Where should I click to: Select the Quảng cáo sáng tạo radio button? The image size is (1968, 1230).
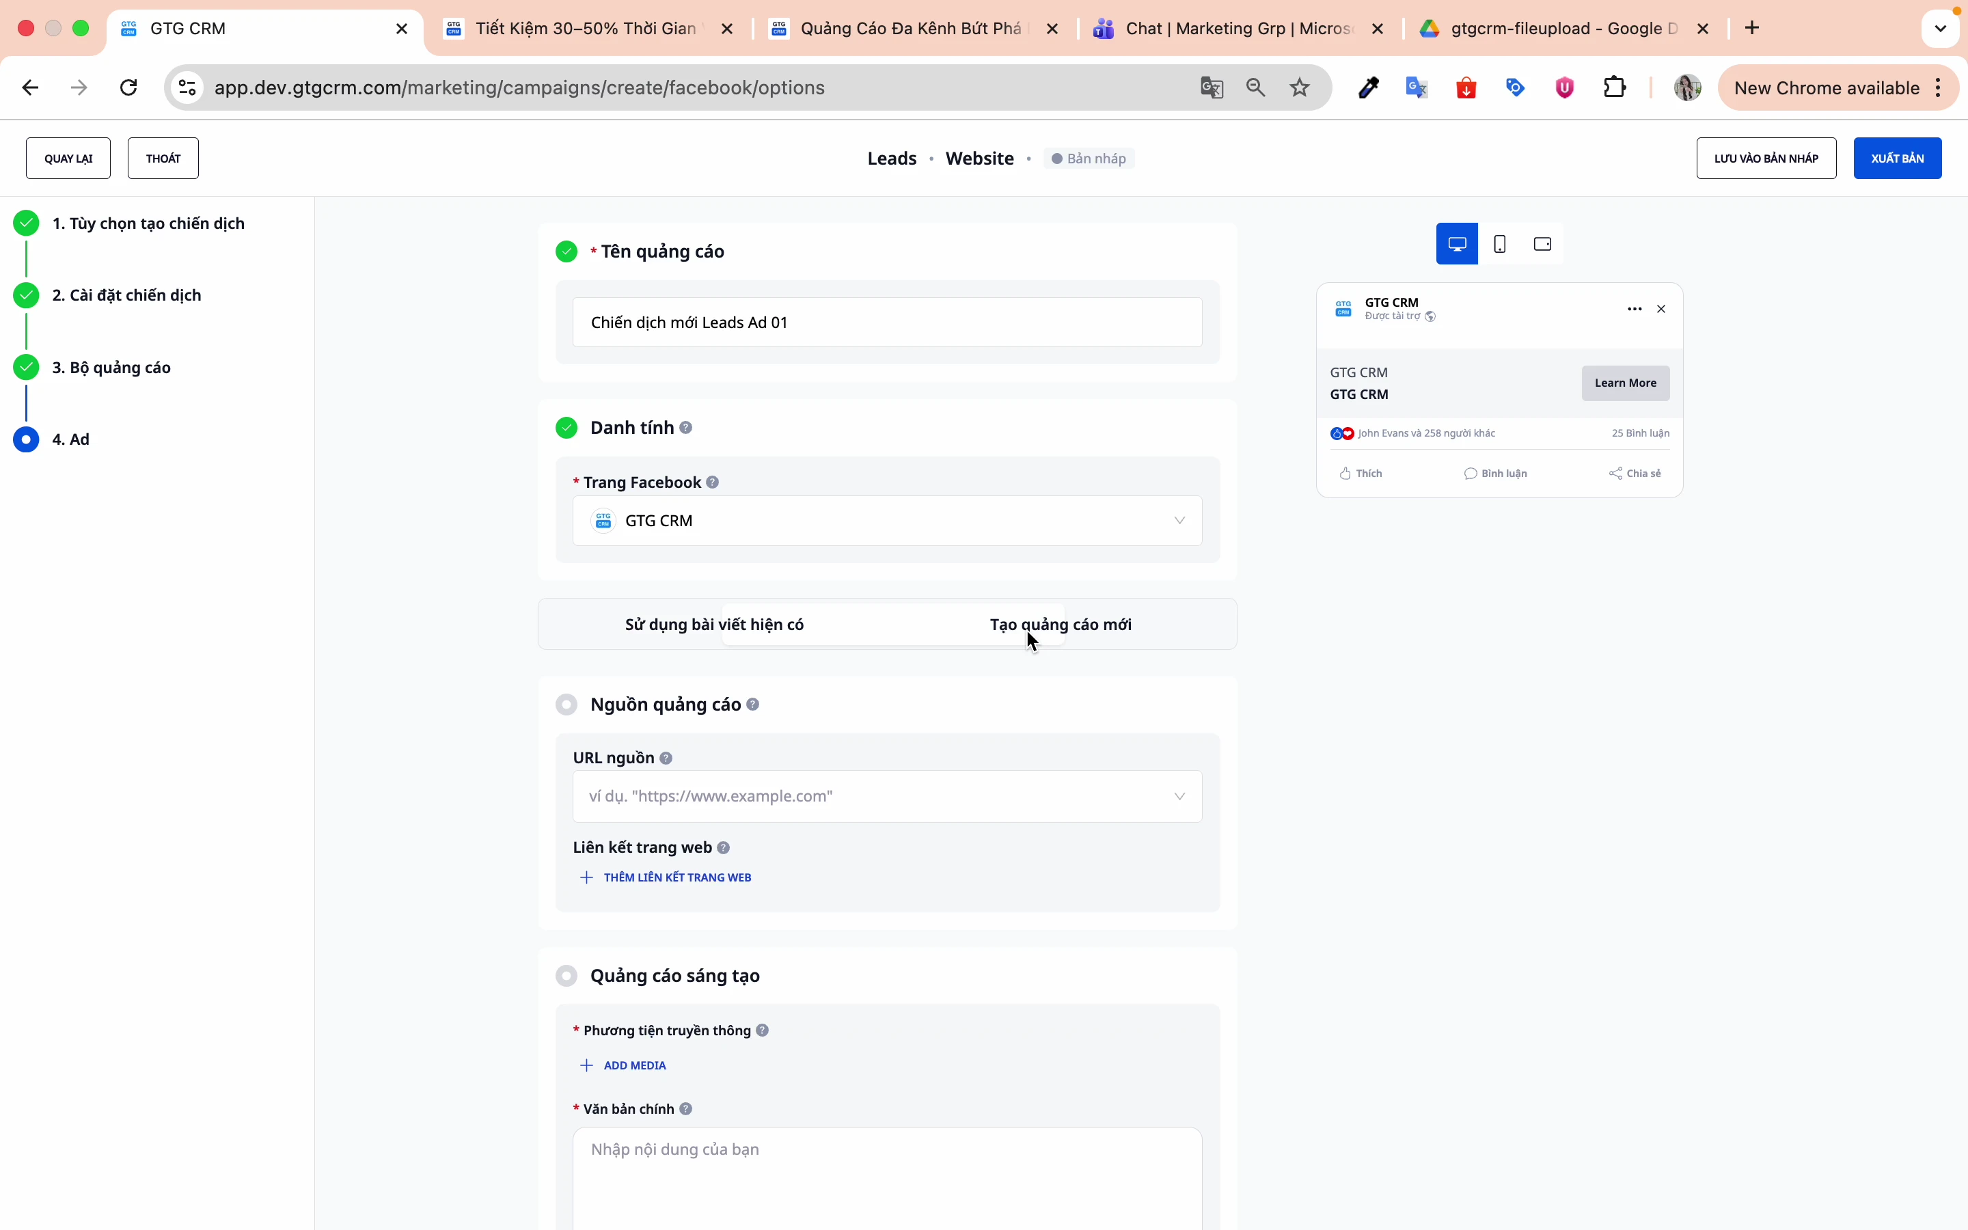click(566, 975)
